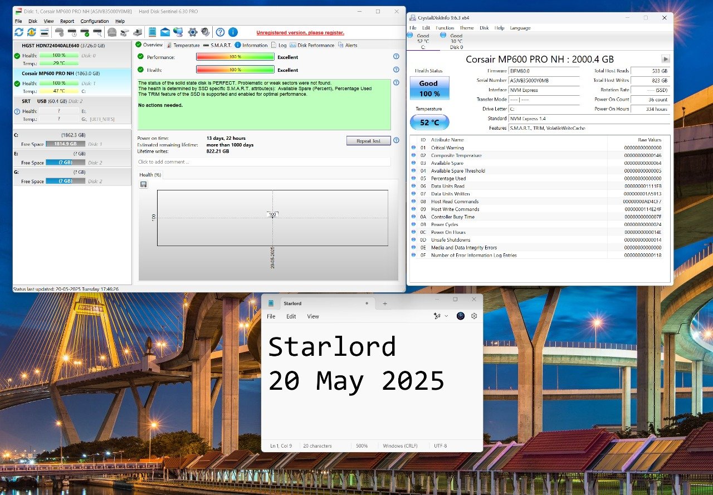Open the Temperature tab in Hard Disk Sentinel
Screen dimensions: 713x495
[x=183, y=45]
